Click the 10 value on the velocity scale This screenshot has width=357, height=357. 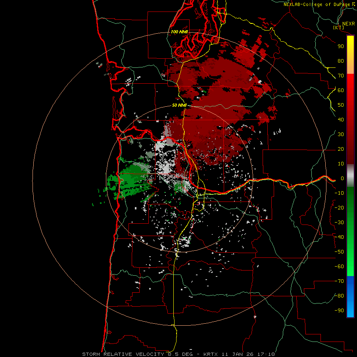point(341,164)
